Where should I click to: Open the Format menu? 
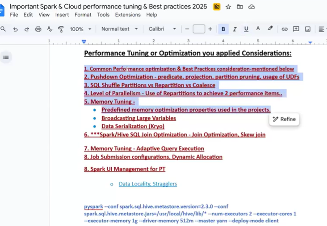pyautogui.click(x=83, y=15)
